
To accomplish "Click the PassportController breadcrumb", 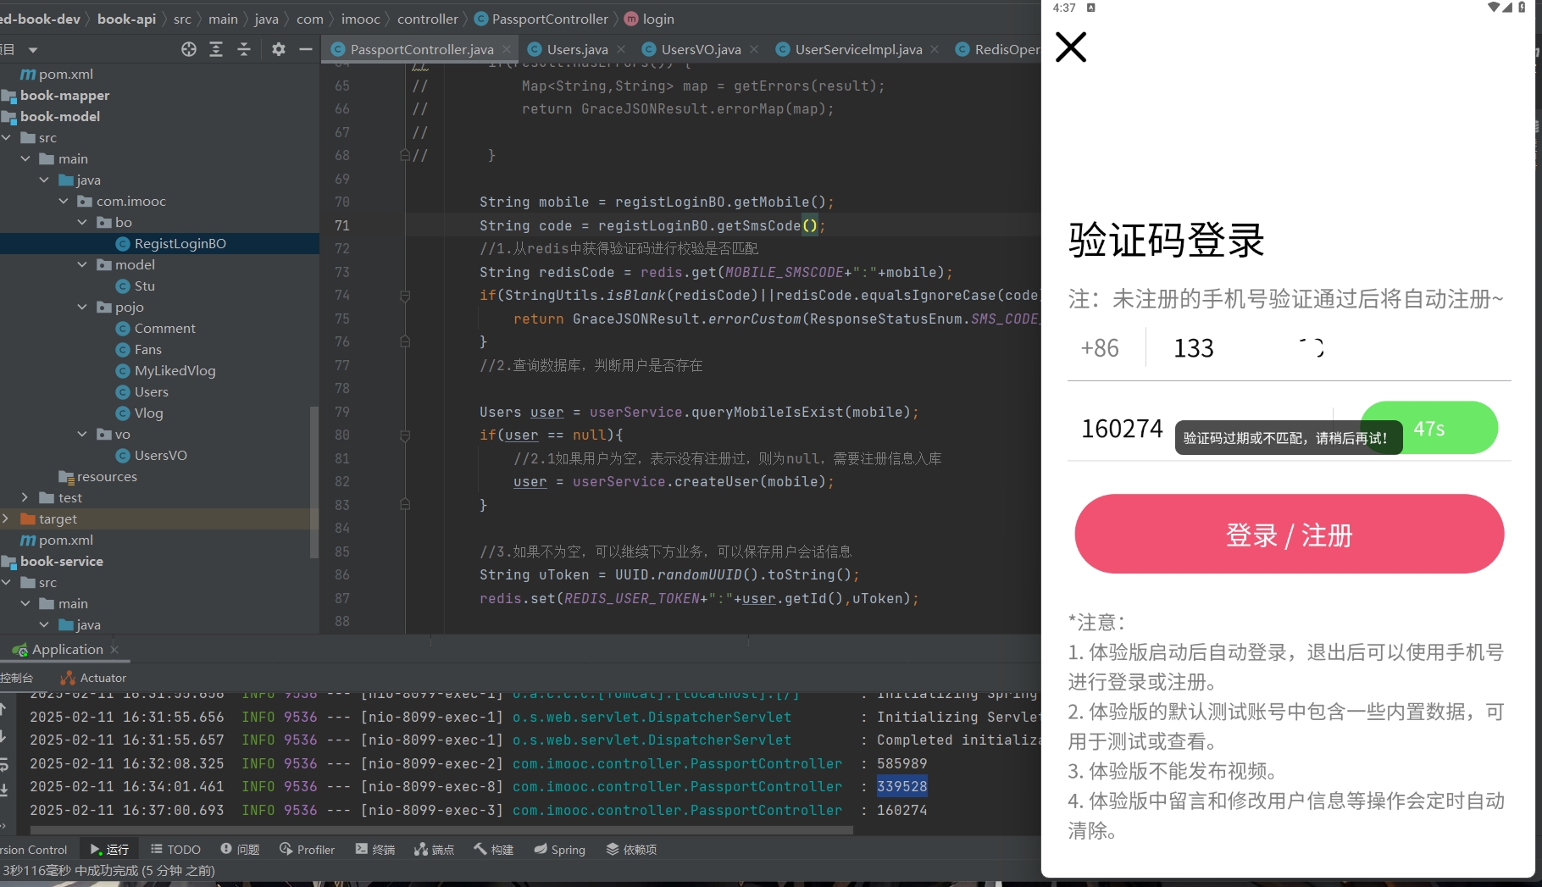I will pyautogui.click(x=541, y=19).
